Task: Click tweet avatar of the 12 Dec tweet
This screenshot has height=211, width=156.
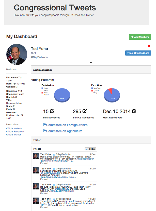Action: pos(36,170)
